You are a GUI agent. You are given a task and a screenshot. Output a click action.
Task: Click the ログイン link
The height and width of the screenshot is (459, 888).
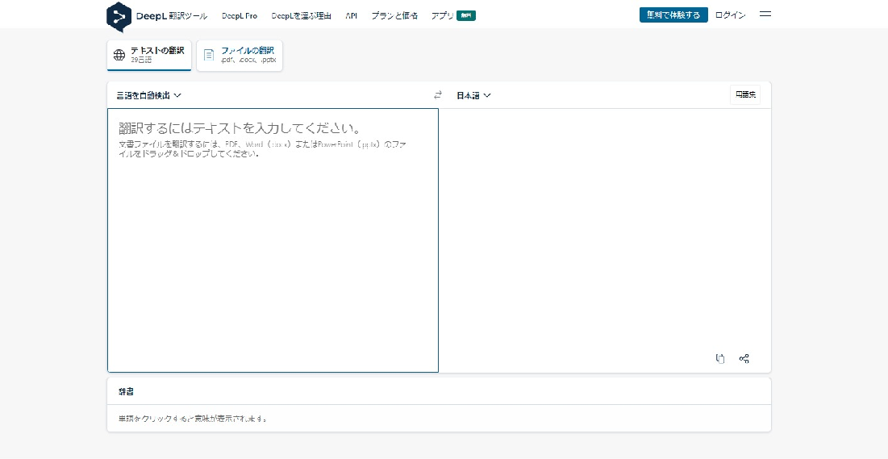point(730,15)
